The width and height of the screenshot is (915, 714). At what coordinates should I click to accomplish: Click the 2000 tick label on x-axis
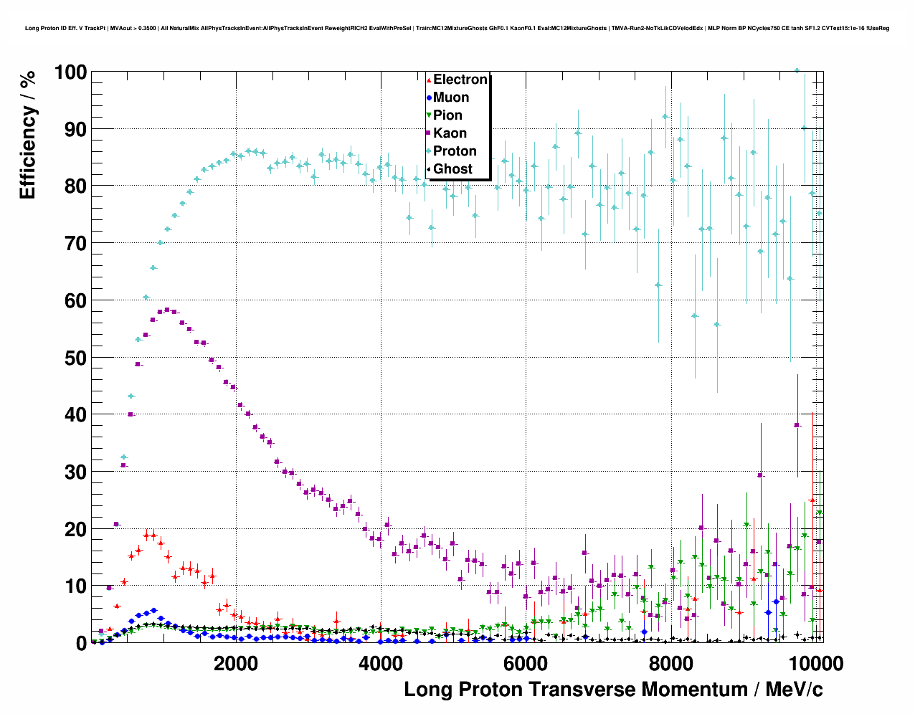[x=235, y=663]
